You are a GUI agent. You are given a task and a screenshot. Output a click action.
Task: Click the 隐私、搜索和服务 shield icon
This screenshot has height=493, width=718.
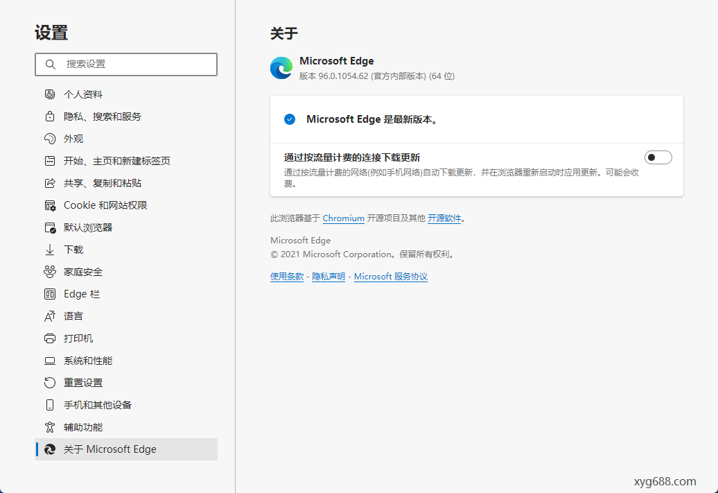[x=49, y=116]
